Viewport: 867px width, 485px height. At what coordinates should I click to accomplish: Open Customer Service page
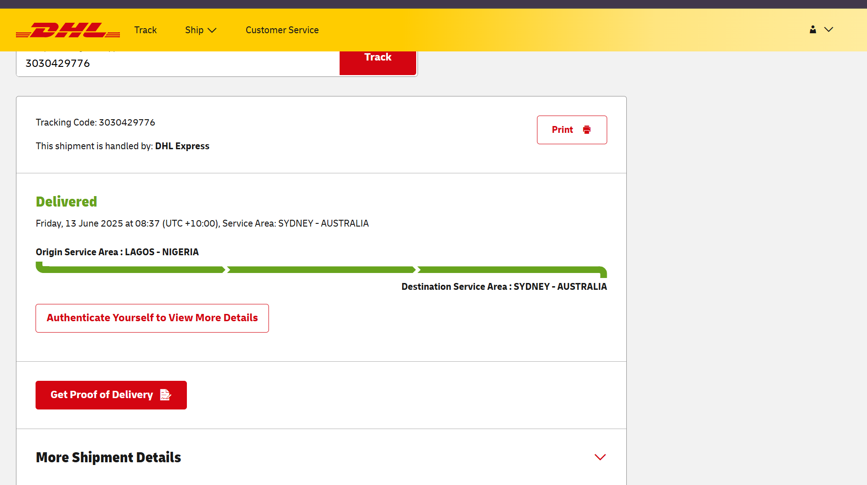[282, 30]
